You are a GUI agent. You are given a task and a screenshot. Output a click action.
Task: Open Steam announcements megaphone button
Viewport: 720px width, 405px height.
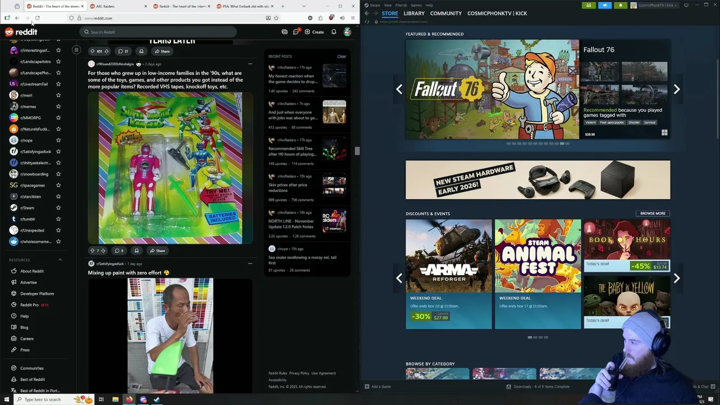pyautogui.click(x=605, y=5)
